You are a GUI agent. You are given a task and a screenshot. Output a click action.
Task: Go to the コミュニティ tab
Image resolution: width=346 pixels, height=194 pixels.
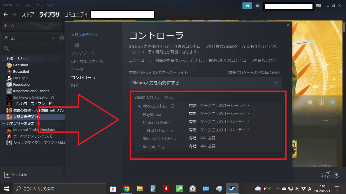tap(76, 15)
